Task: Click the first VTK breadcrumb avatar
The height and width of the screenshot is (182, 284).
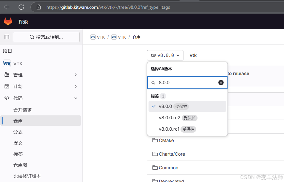Action: (x=93, y=37)
